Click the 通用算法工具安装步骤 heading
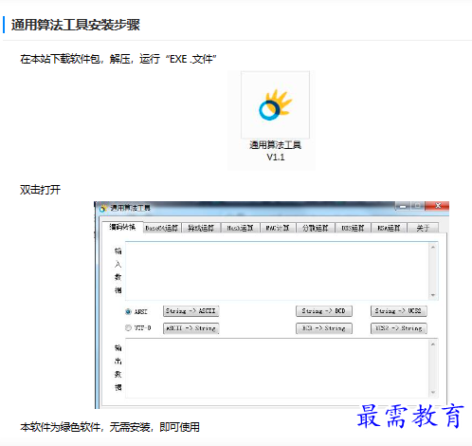Viewport: 472px width, 446px height. 76,25
